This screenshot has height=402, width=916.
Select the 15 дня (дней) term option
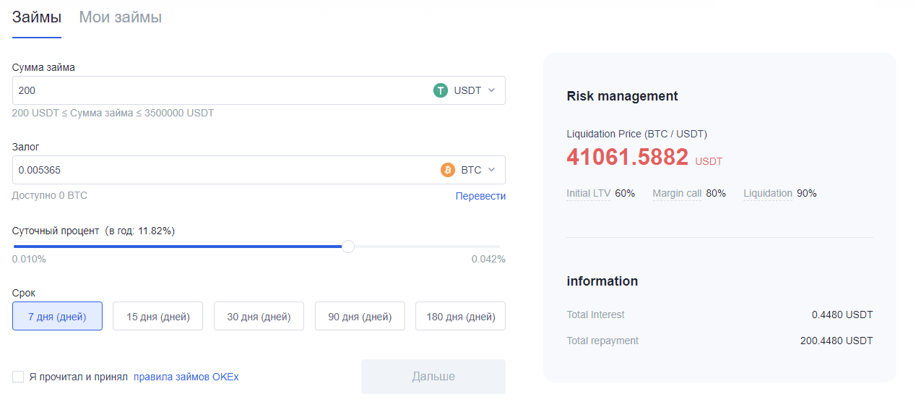157,316
